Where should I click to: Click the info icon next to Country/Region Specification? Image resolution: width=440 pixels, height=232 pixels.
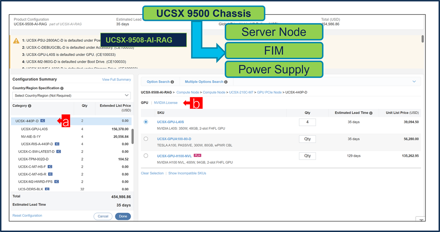click(x=62, y=88)
